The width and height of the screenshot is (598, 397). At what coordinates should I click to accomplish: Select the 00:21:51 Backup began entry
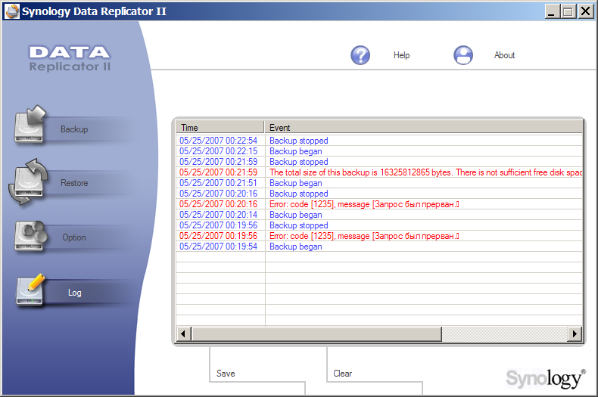coord(379,183)
